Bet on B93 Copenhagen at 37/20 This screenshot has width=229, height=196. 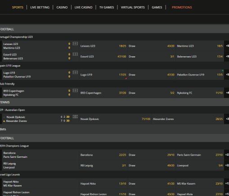(103, 93)
